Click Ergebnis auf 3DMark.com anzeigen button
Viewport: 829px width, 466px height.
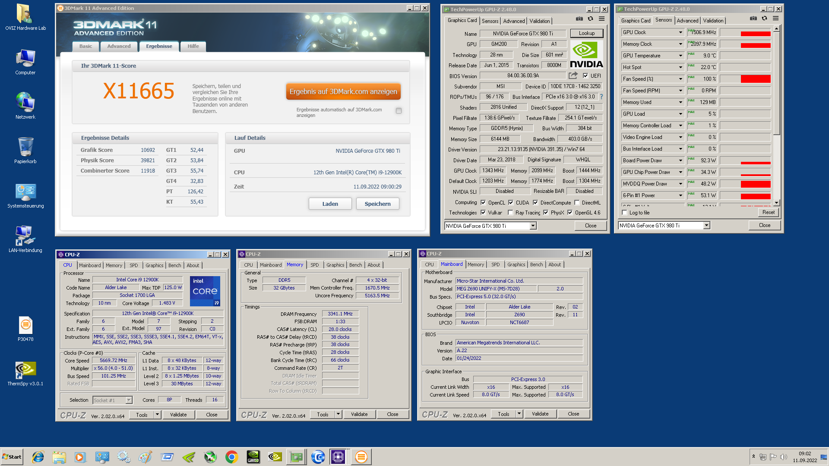(x=343, y=91)
